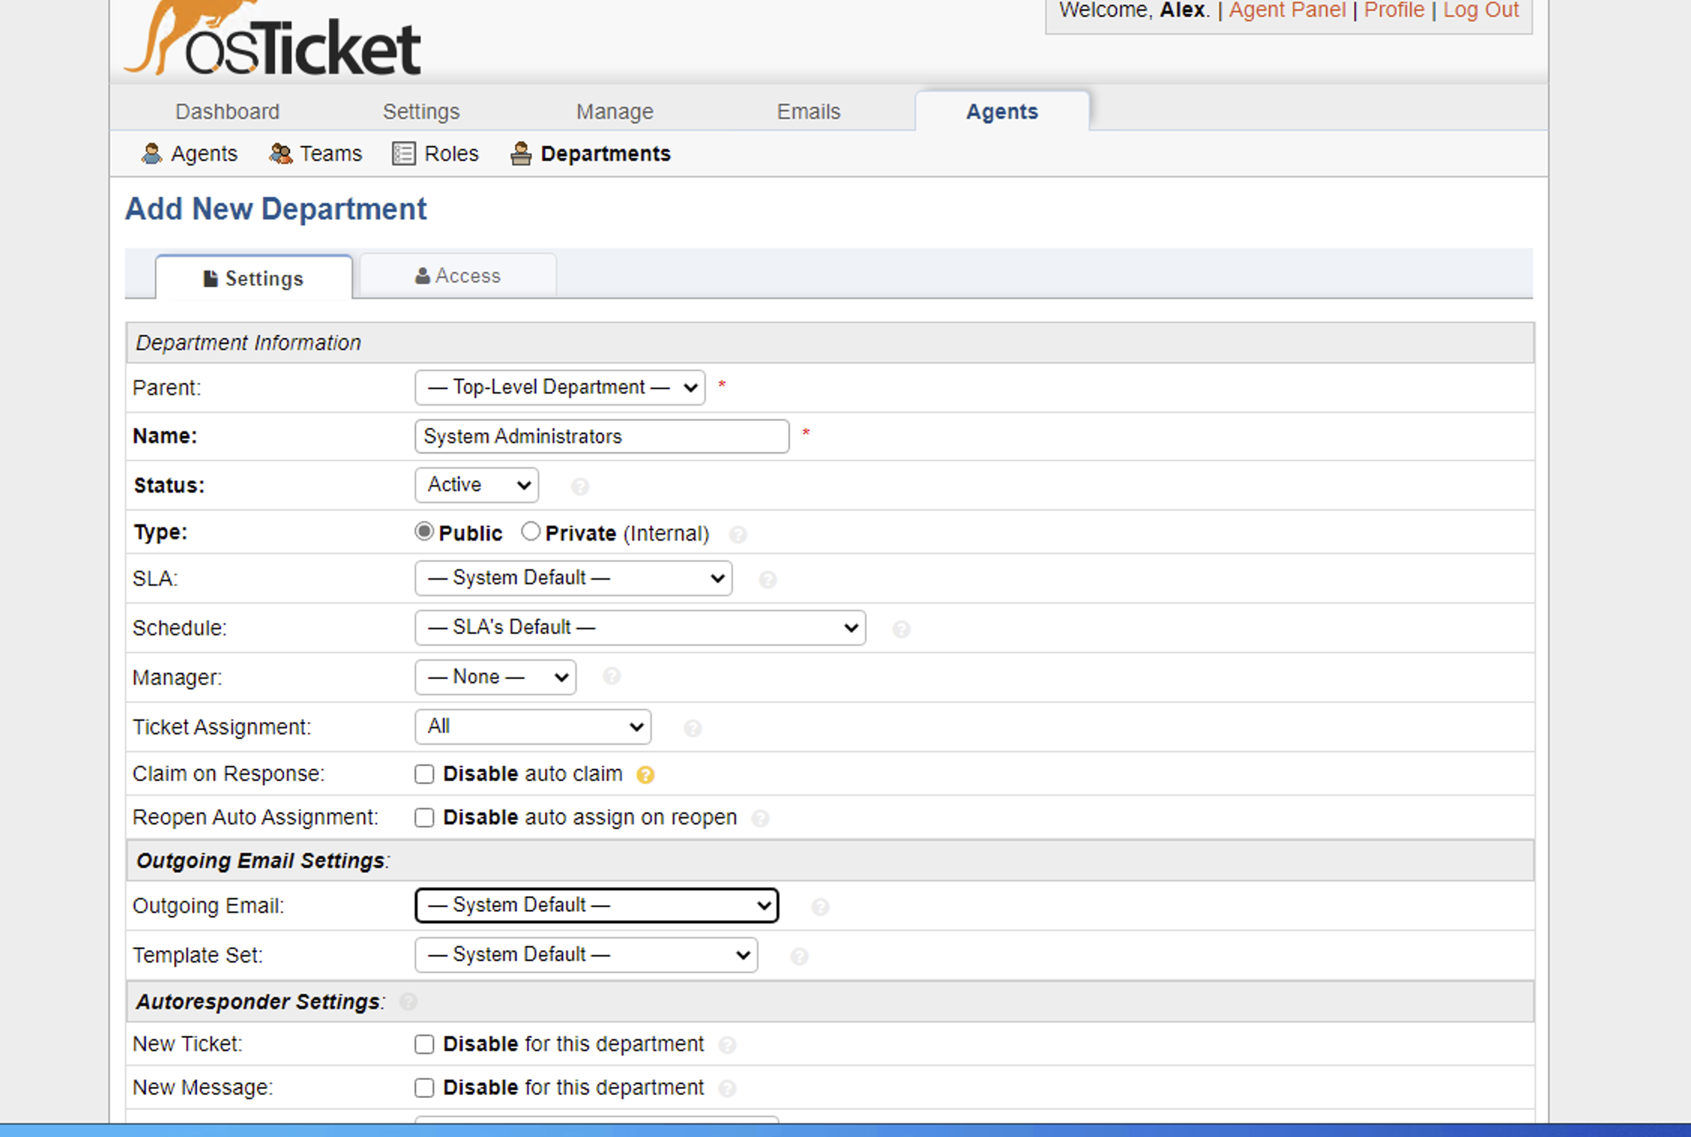The image size is (1691, 1137).
Task: Click the Agents person icon in submenu
Action: click(152, 154)
